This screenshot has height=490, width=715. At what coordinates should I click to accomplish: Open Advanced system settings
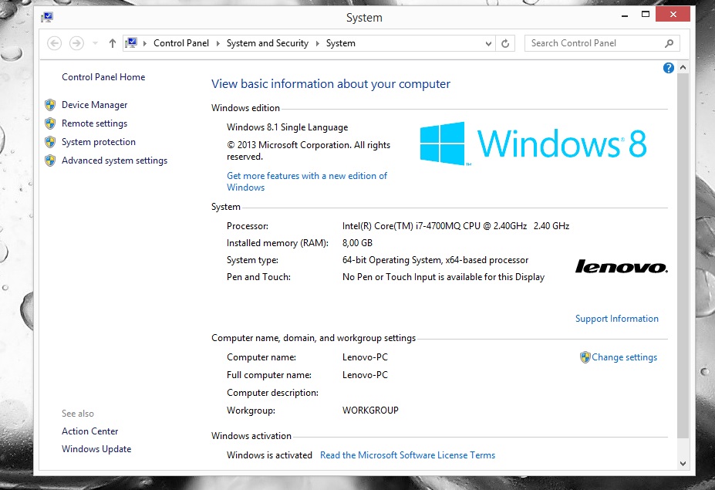[x=114, y=161]
